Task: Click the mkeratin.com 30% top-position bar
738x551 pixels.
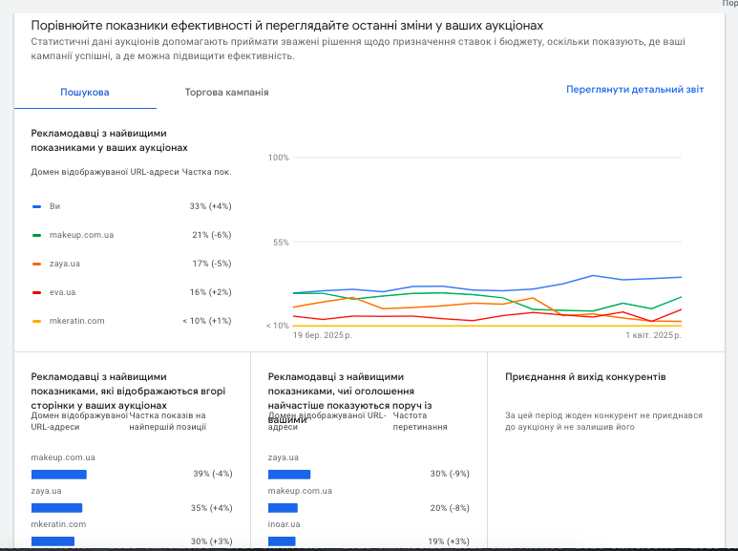Action: point(53,541)
